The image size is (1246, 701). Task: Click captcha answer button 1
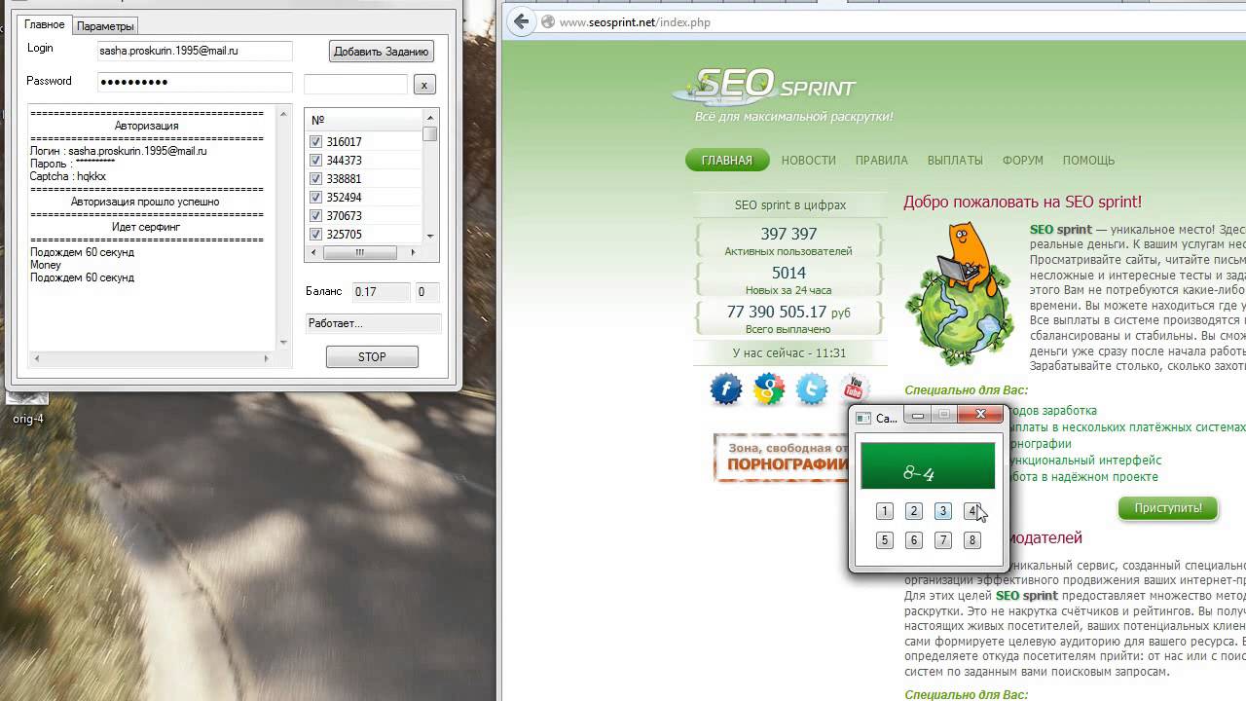(x=884, y=511)
